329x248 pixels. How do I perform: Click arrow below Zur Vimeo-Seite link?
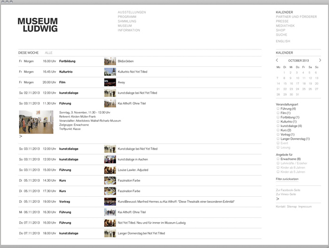tap(278, 199)
